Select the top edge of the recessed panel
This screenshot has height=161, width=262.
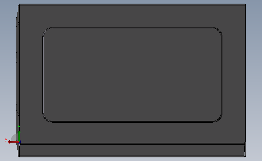click(132, 28)
